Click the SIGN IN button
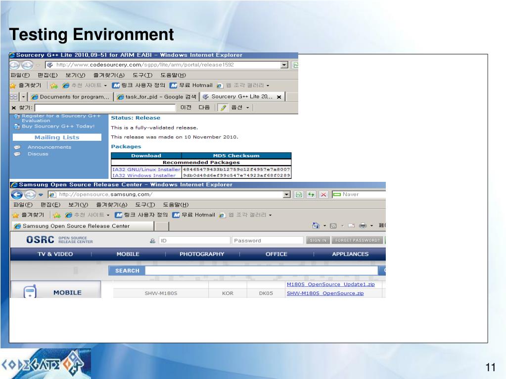The width and height of the screenshot is (506, 379). [x=318, y=240]
